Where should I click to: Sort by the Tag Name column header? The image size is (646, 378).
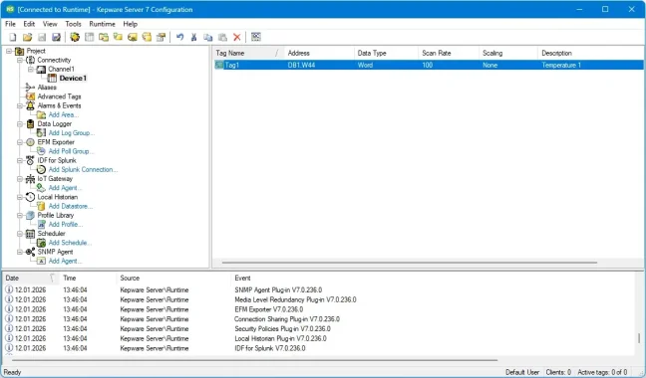point(248,53)
